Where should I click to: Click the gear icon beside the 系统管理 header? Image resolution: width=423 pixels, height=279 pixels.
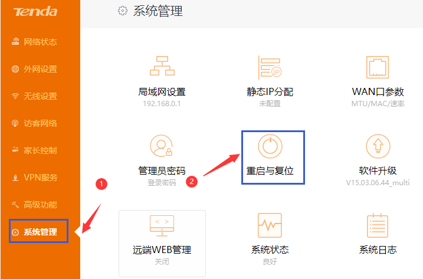(123, 11)
